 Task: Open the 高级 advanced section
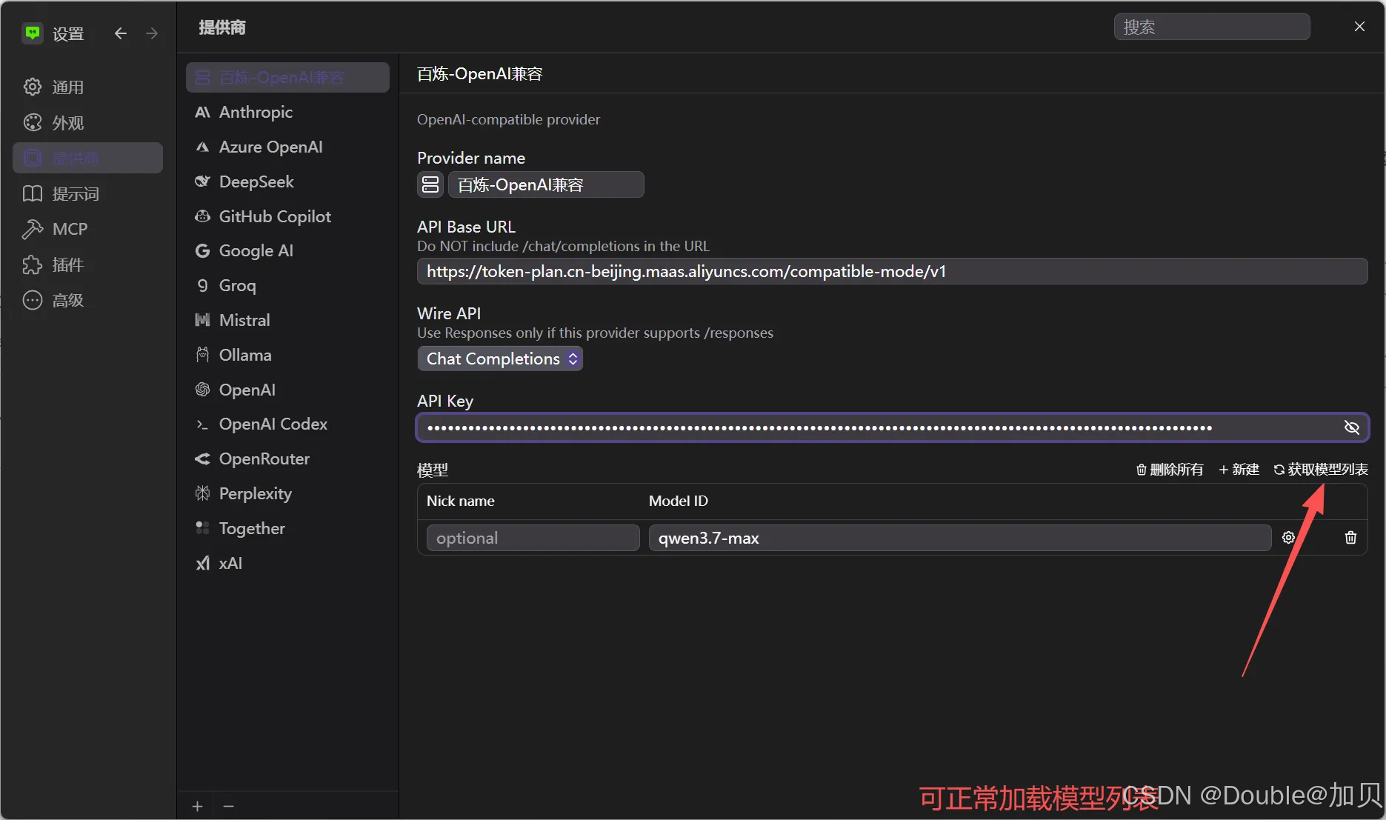87,300
